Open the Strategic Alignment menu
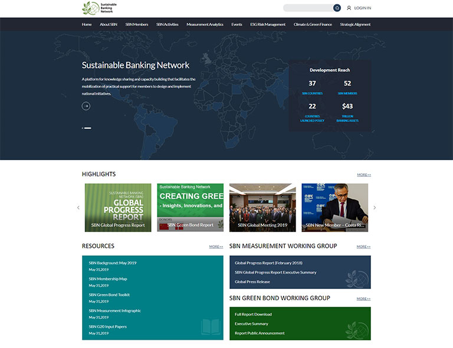The height and width of the screenshot is (348, 453). (355, 25)
